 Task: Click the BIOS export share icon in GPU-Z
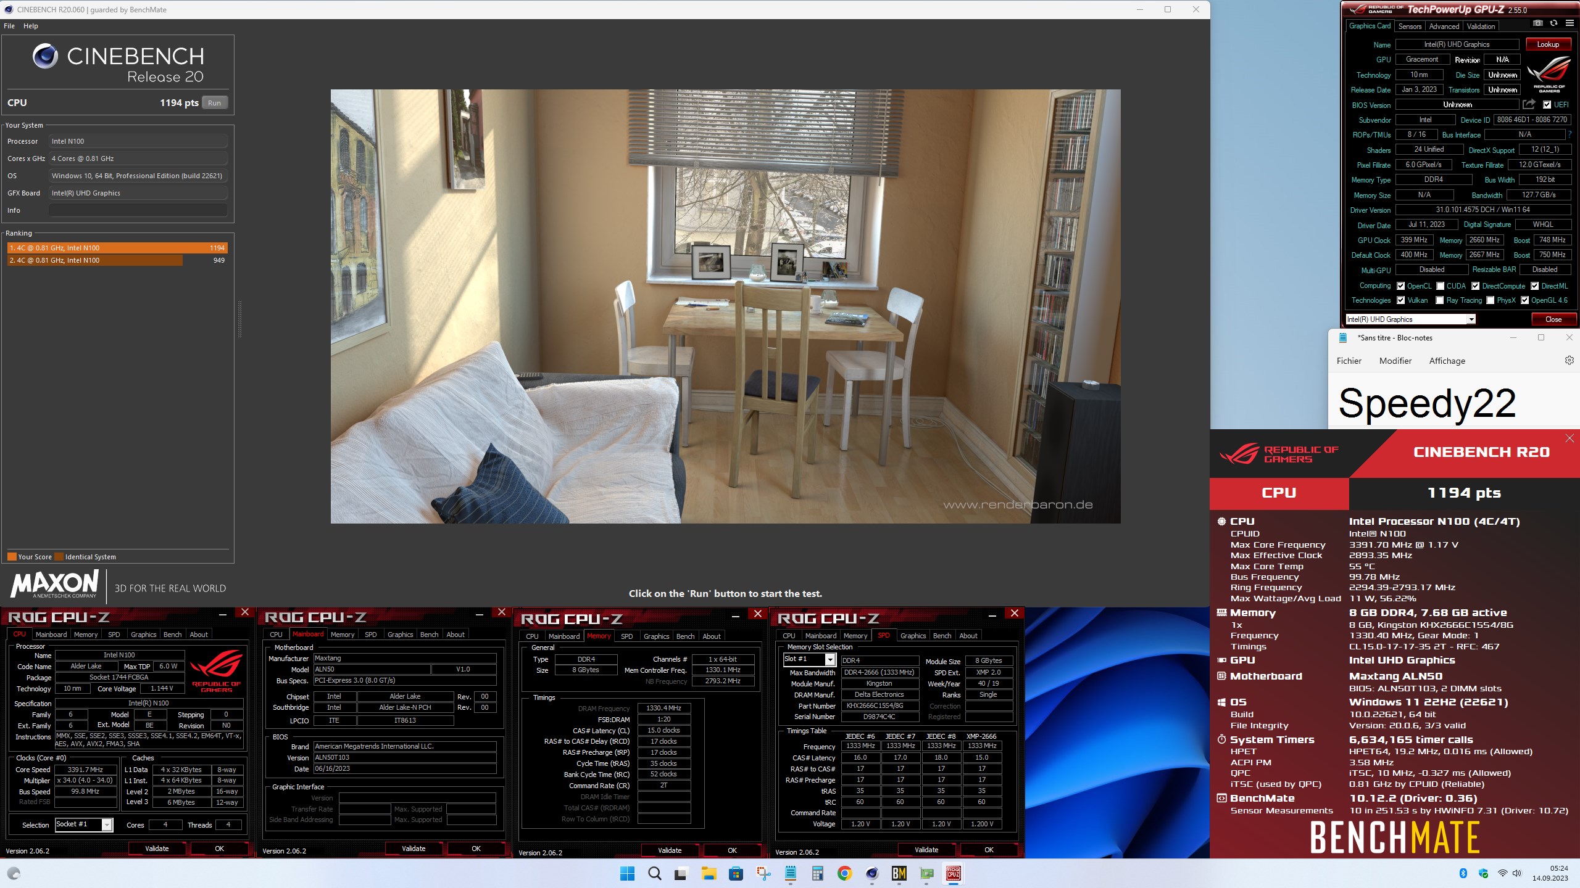coord(1528,105)
